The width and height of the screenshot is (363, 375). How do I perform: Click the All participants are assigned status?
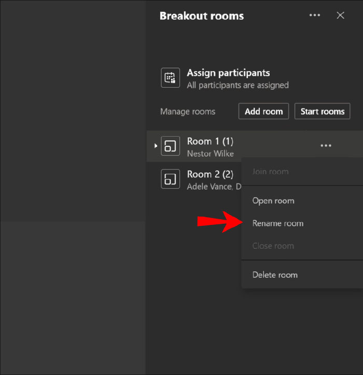(238, 85)
